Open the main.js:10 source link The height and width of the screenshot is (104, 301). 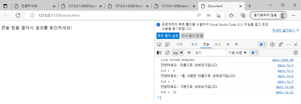tap(285, 87)
